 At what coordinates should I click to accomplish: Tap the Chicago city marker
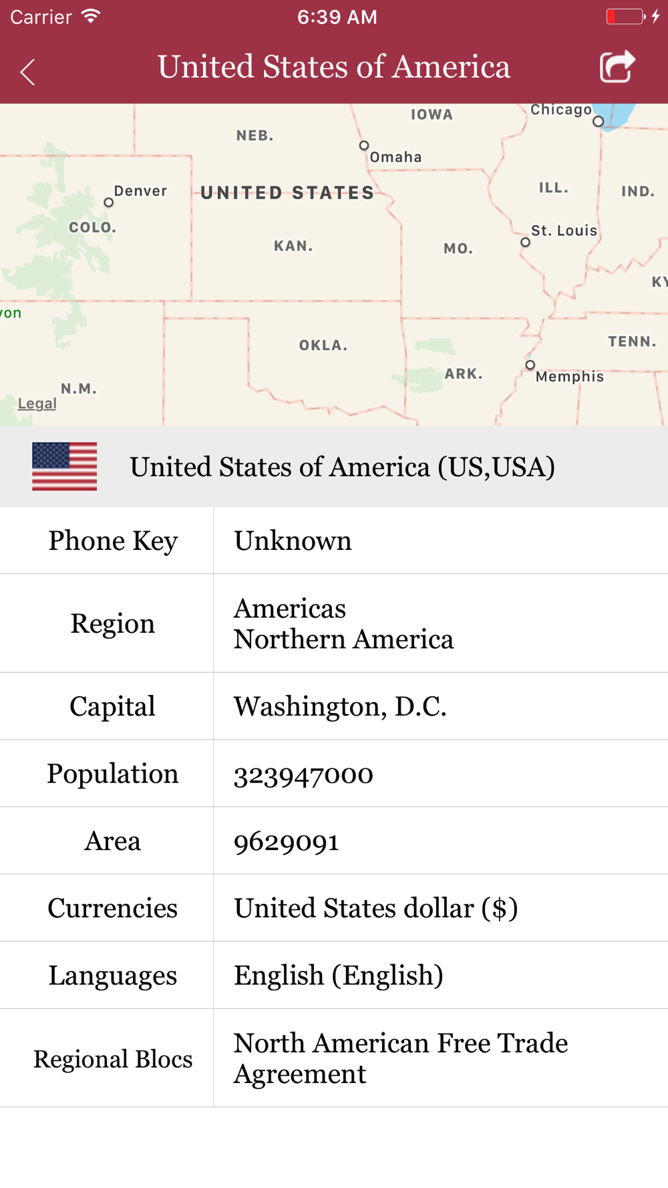pos(599,121)
